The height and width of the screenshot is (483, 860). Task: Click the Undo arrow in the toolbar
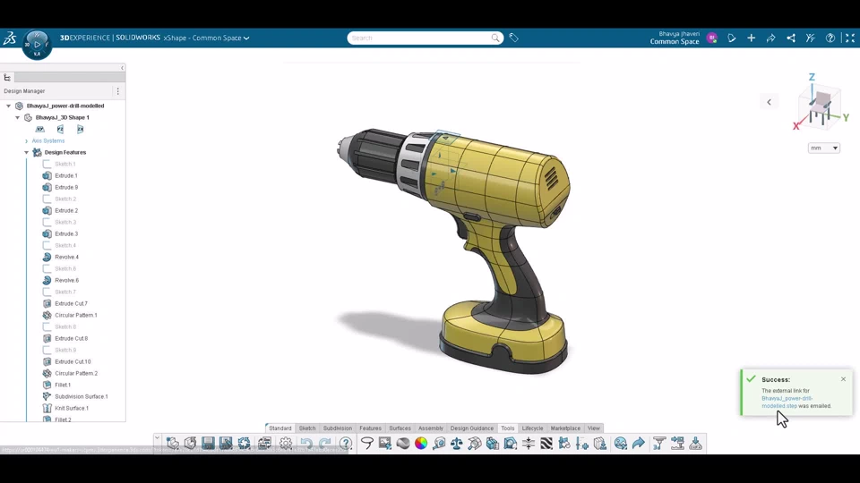(306, 443)
